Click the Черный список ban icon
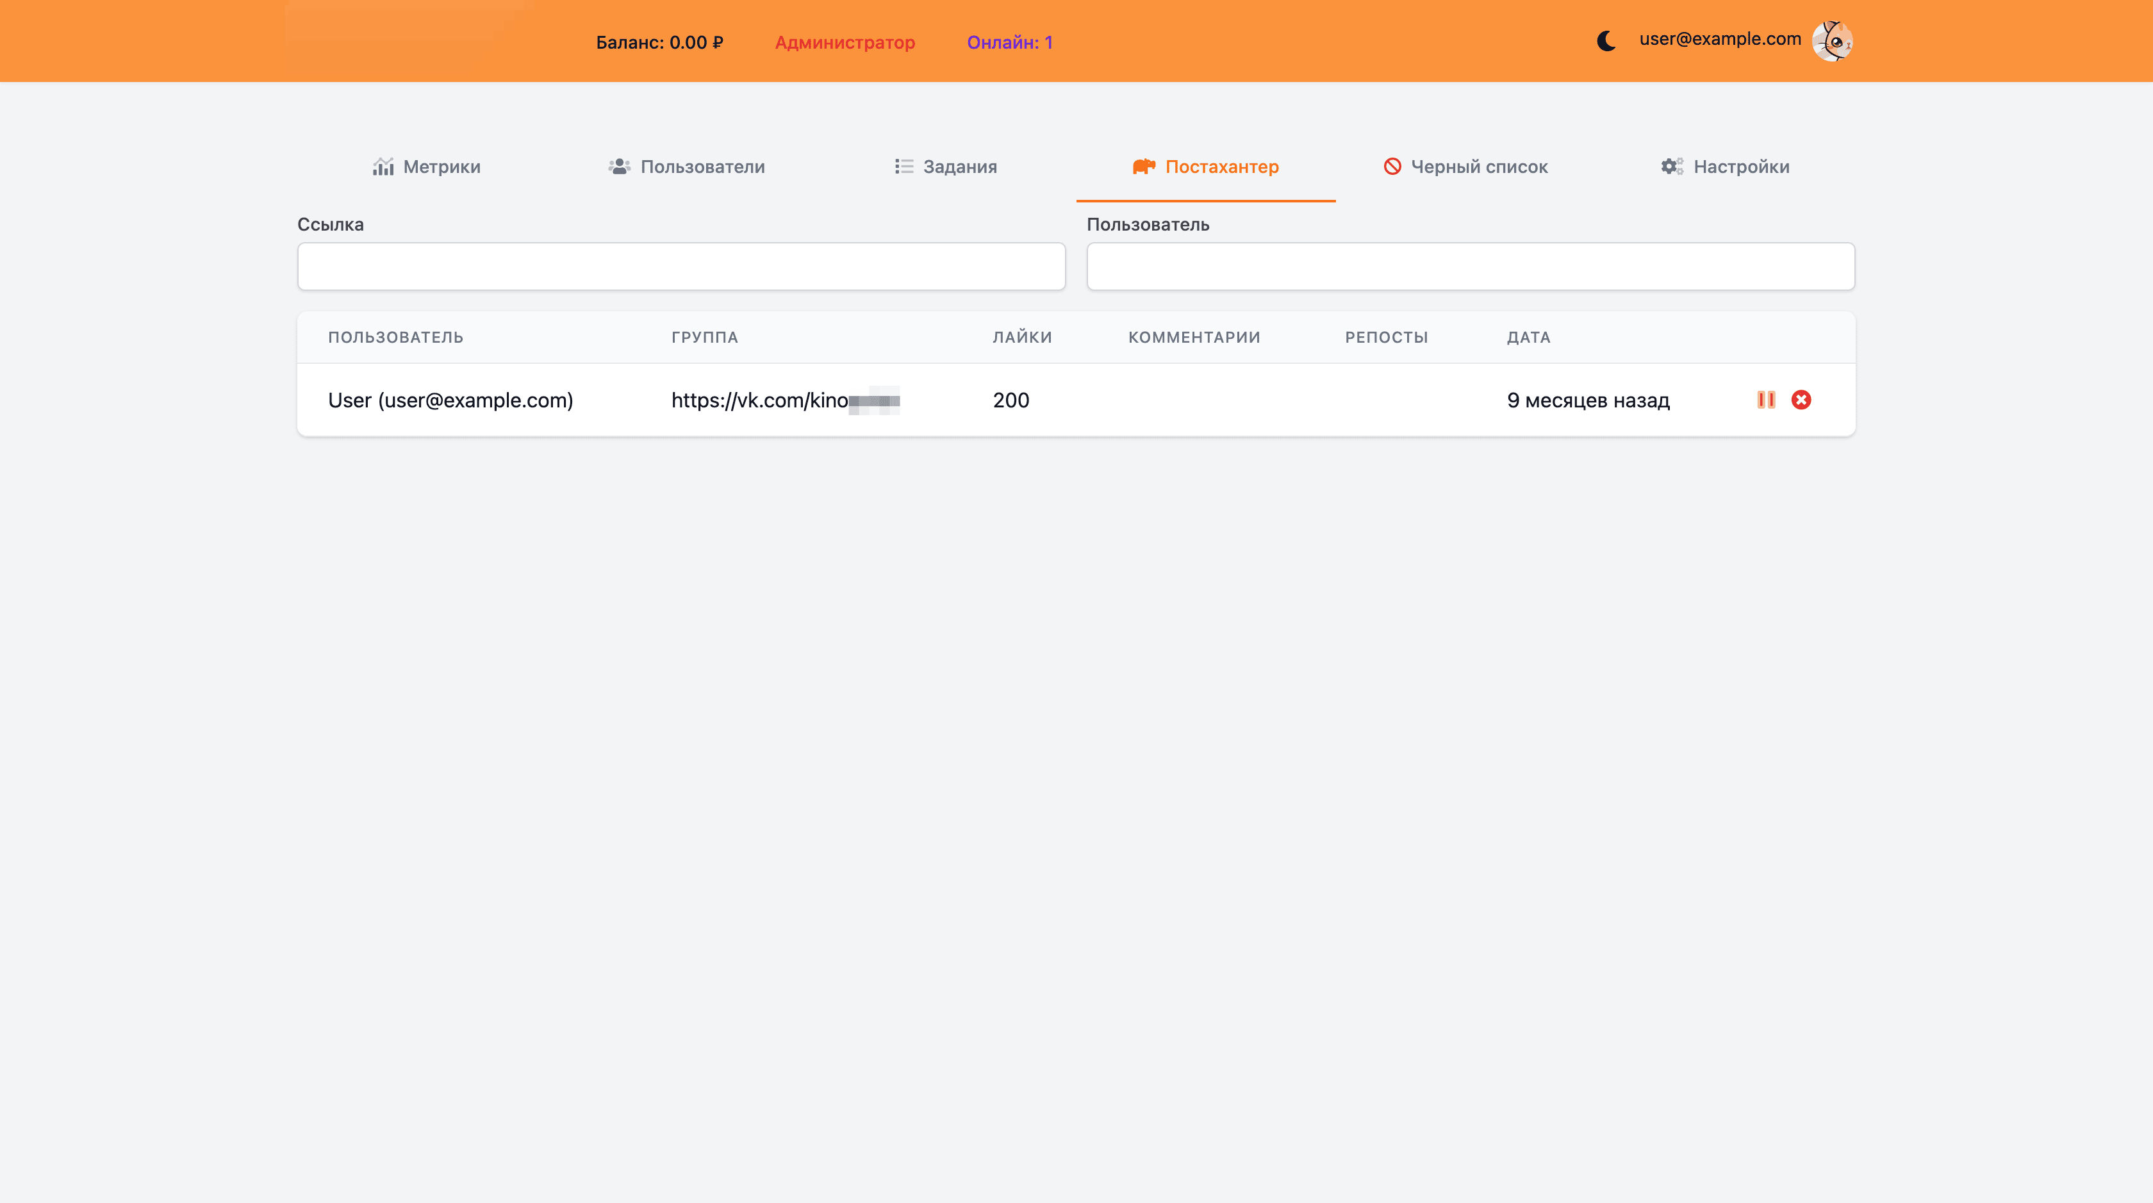2153x1203 pixels. [1392, 167]
